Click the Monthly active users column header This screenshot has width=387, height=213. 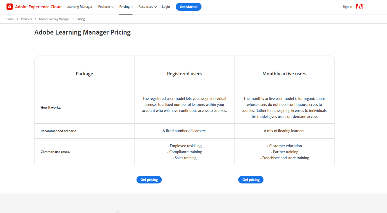point(284,74)
